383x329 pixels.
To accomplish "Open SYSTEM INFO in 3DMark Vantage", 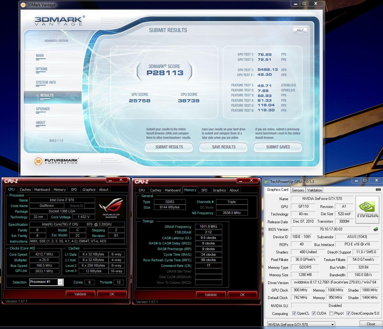I will pyautogui.click(x=46, y=82).
